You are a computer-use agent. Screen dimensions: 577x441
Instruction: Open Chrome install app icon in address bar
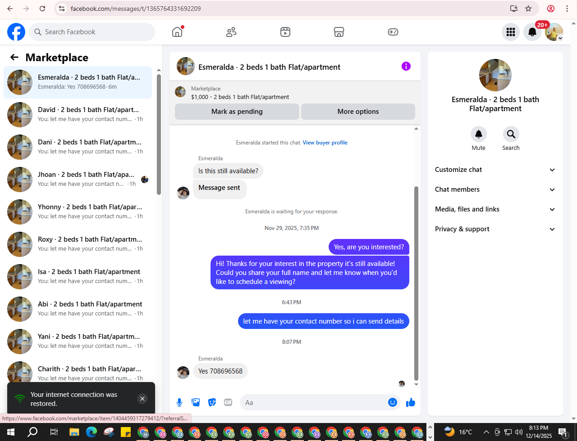(513, 9)
